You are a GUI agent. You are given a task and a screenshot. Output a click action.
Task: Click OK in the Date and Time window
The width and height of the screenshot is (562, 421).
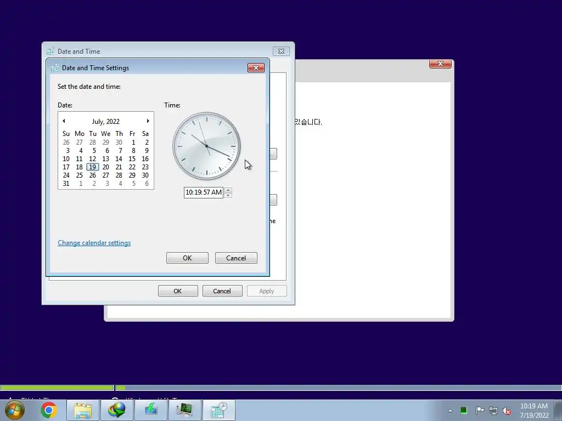[x=178, y=291]
